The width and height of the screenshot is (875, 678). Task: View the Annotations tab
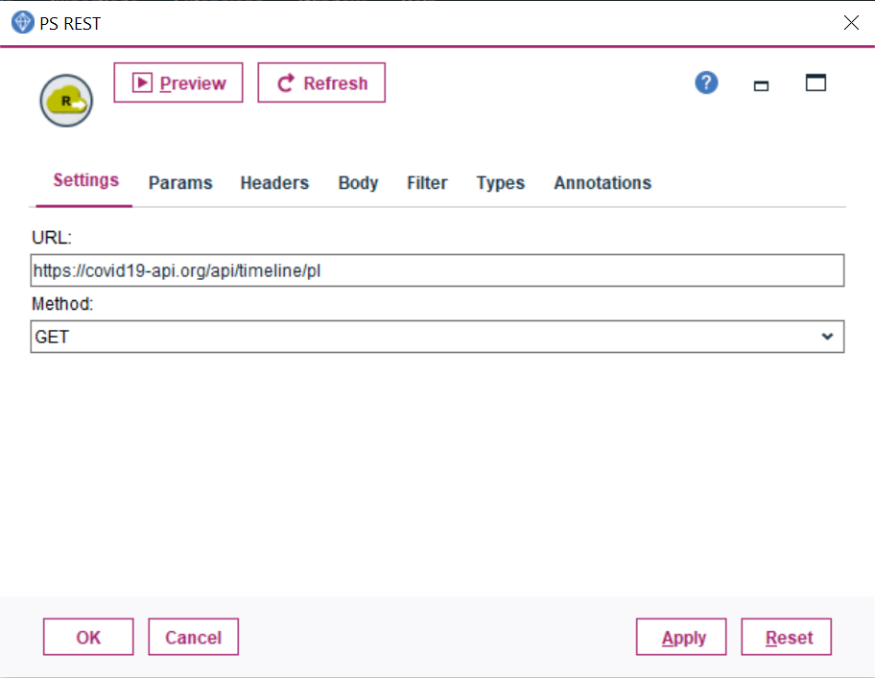[603, 183]
